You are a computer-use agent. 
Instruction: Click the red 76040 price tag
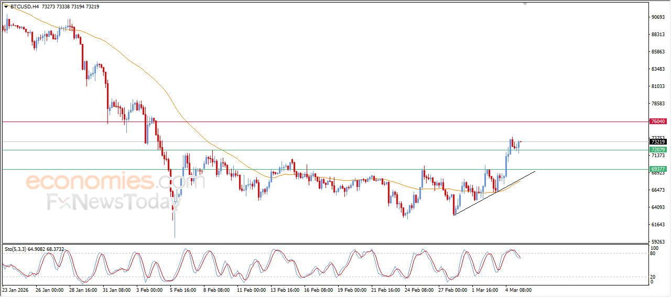(657, 122)
